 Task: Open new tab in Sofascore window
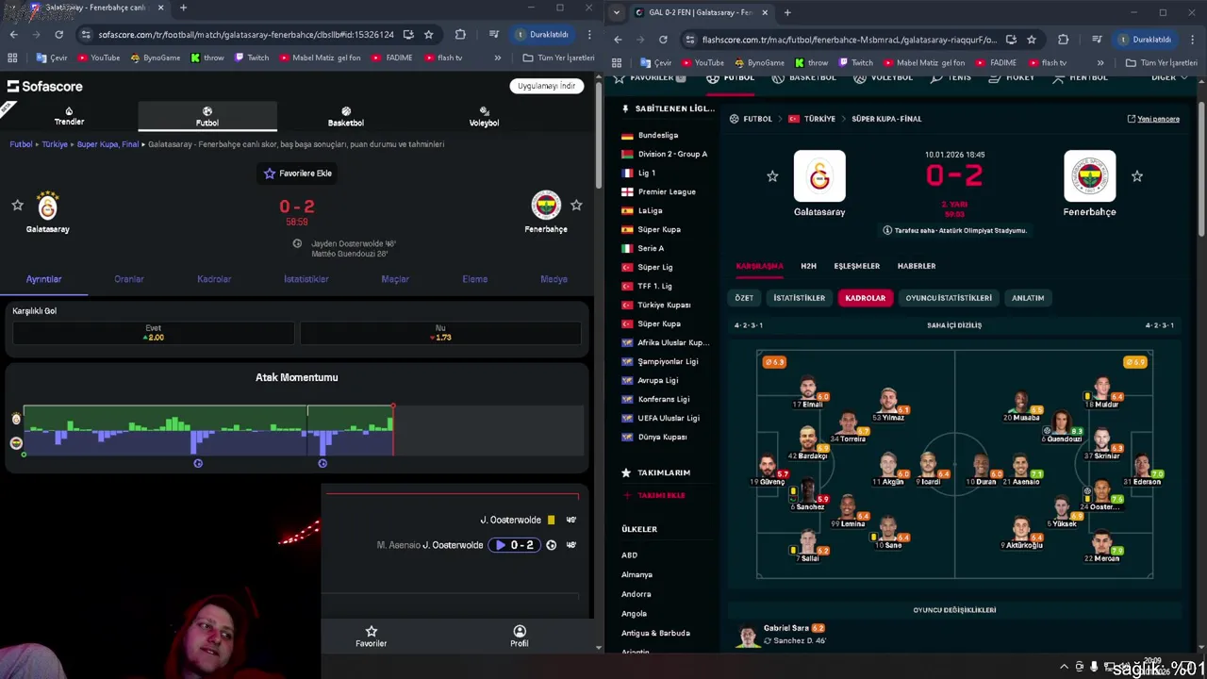pos(183,8)
